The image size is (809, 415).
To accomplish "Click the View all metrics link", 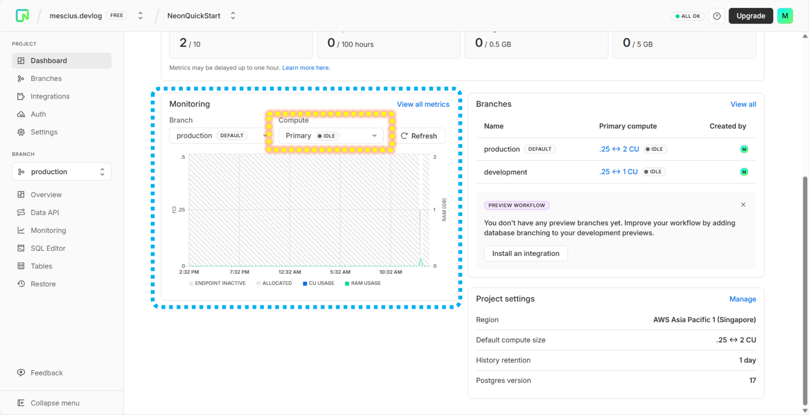I will click(x=423, y=104).
